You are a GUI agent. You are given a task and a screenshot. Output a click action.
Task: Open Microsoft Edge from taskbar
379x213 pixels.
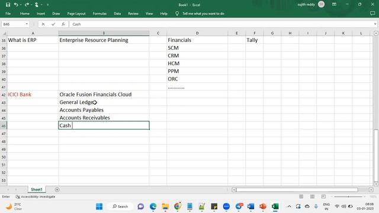pos(153,206)
